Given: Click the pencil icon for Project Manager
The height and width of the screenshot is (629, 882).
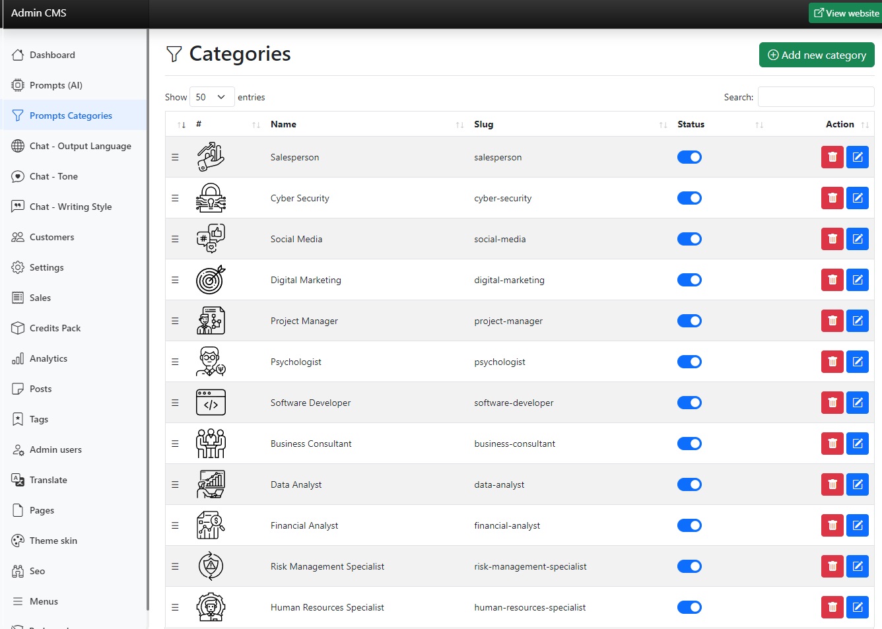Looking at the screenshot, I should tap(857, 321).
